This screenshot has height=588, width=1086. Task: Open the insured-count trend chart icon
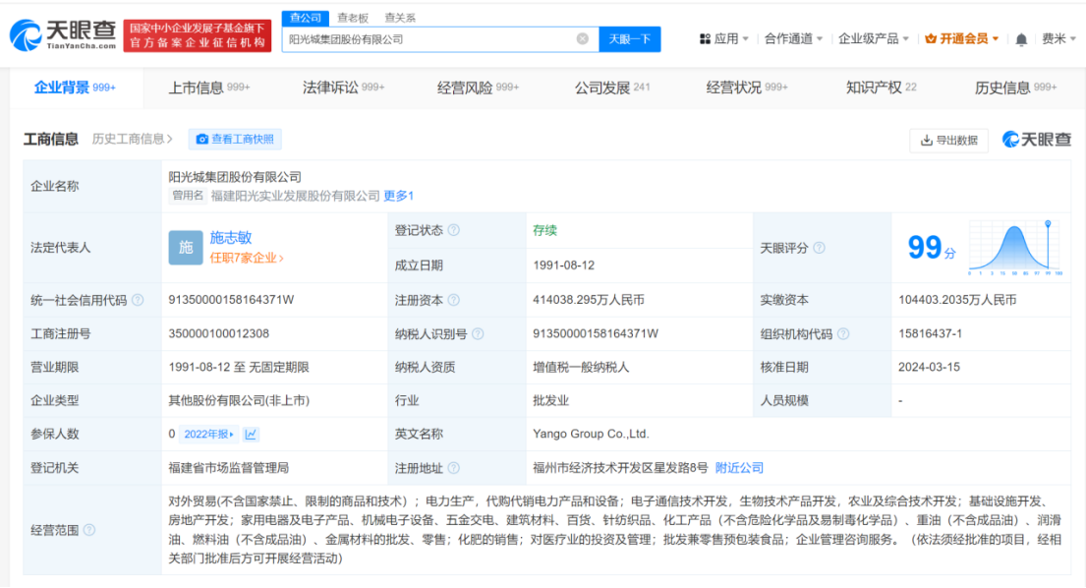tap(251, 435)
